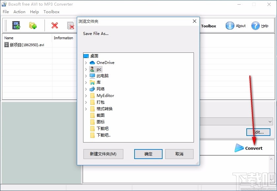Open the Action menu
The image size is (277, 191).
point(19,12)
